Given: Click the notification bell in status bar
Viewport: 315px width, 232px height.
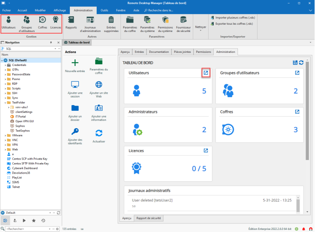Looking at the screenshot, I should tap(304, 229).
